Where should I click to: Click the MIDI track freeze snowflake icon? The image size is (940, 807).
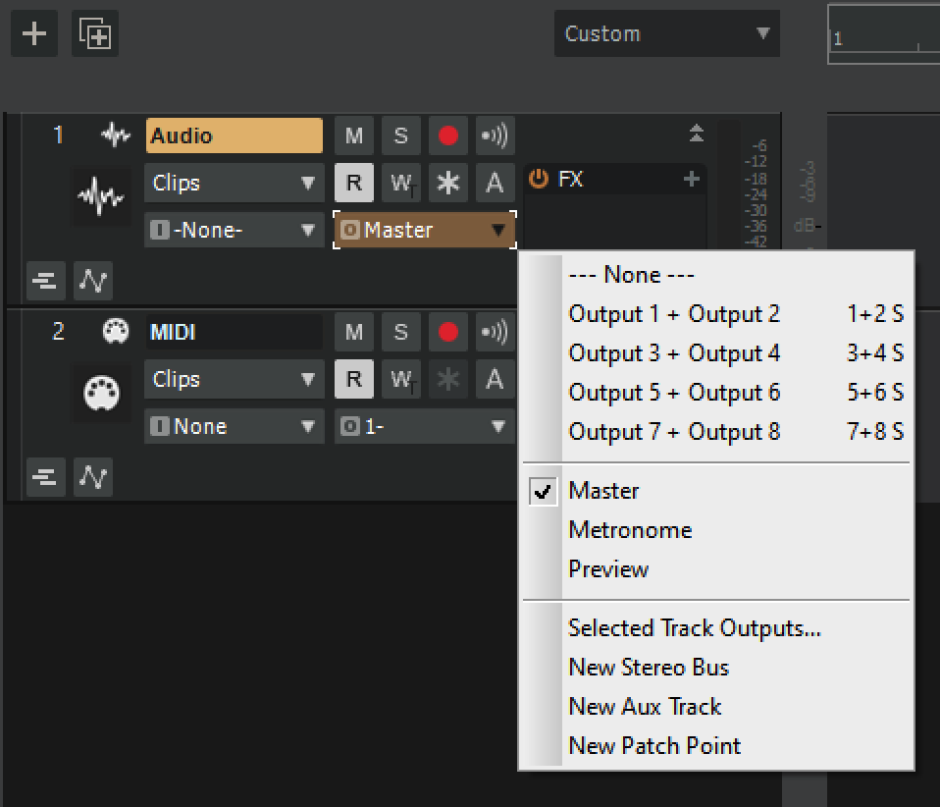click(447, 379)
